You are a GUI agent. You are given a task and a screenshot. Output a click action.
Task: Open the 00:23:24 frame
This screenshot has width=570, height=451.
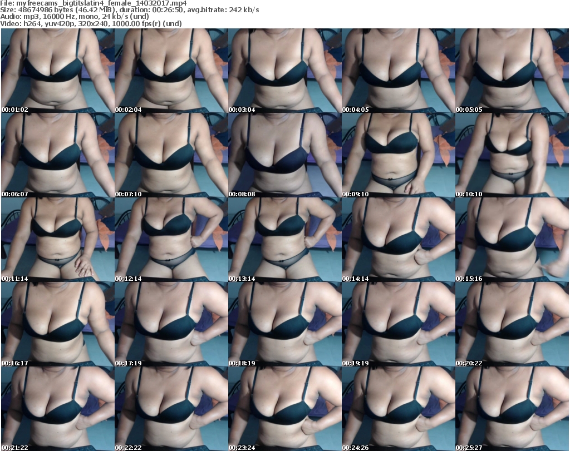284,409
